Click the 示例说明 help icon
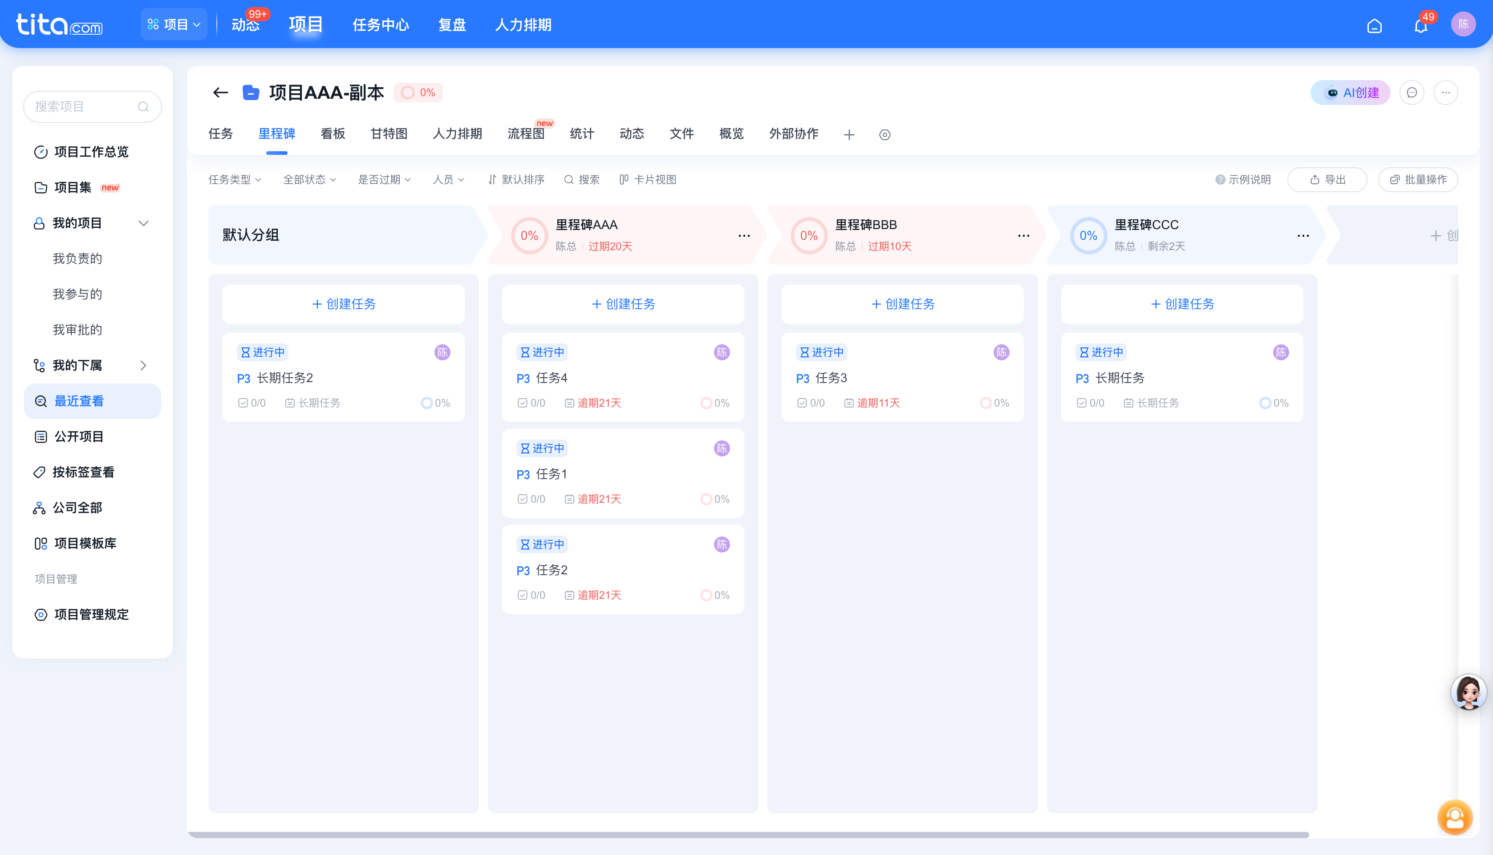 coord(1220,179)
